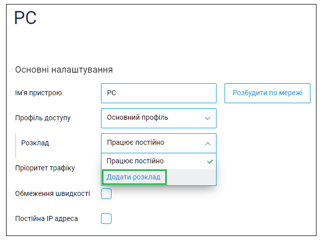
Task: Click the up chevron in Розклад dropdown
Action: tap(207, 143)
